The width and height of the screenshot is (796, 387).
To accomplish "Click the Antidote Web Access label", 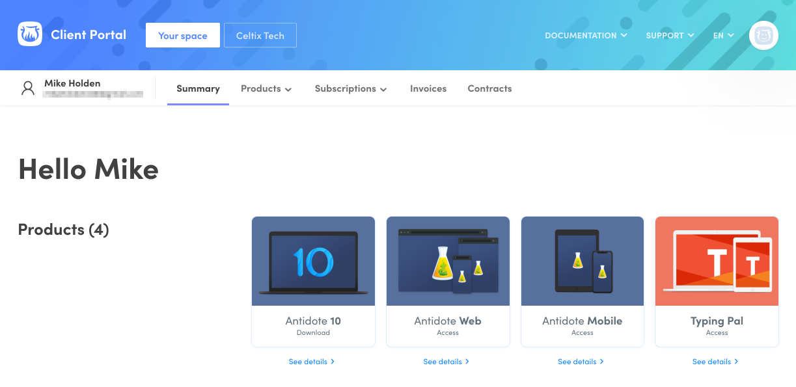I will pyautogui.click(x=448, y=333).
